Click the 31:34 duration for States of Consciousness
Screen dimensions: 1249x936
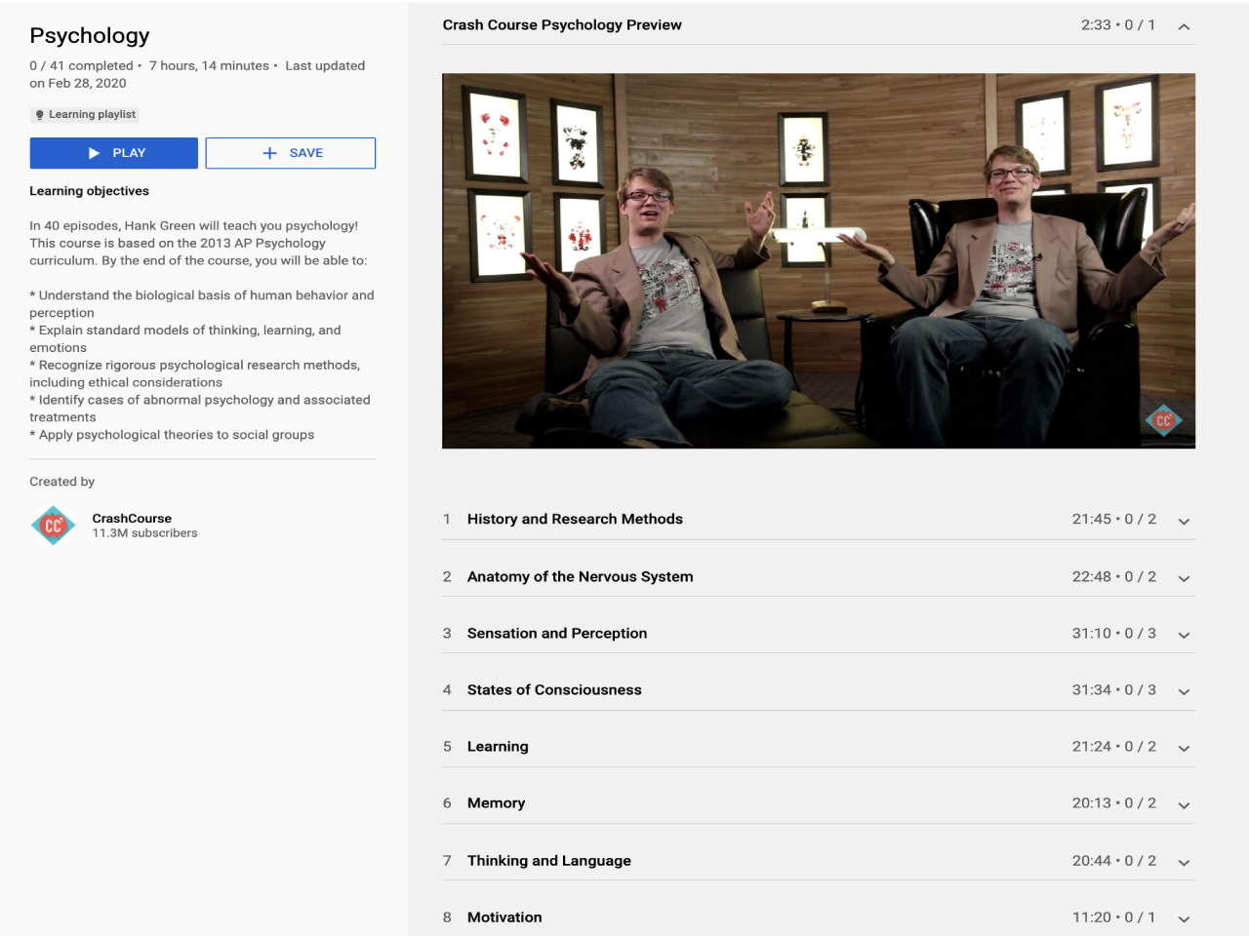tap(1091, 689)
